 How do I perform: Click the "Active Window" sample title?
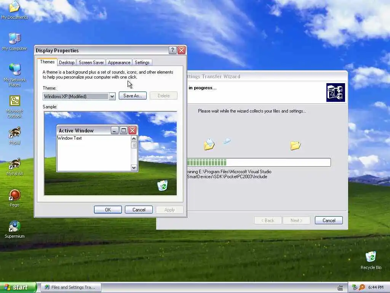click(x=76, y=130)
